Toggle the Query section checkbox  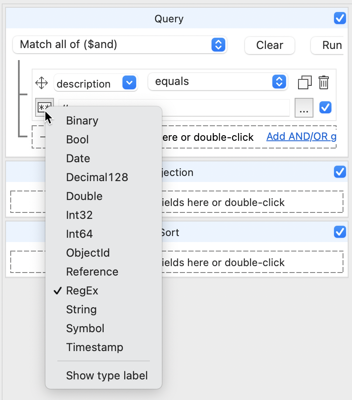(x=340, y=18)
